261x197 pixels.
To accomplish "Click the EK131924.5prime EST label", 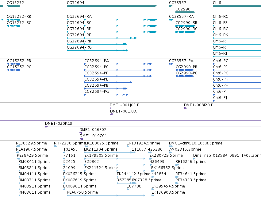I will point(143,143).
